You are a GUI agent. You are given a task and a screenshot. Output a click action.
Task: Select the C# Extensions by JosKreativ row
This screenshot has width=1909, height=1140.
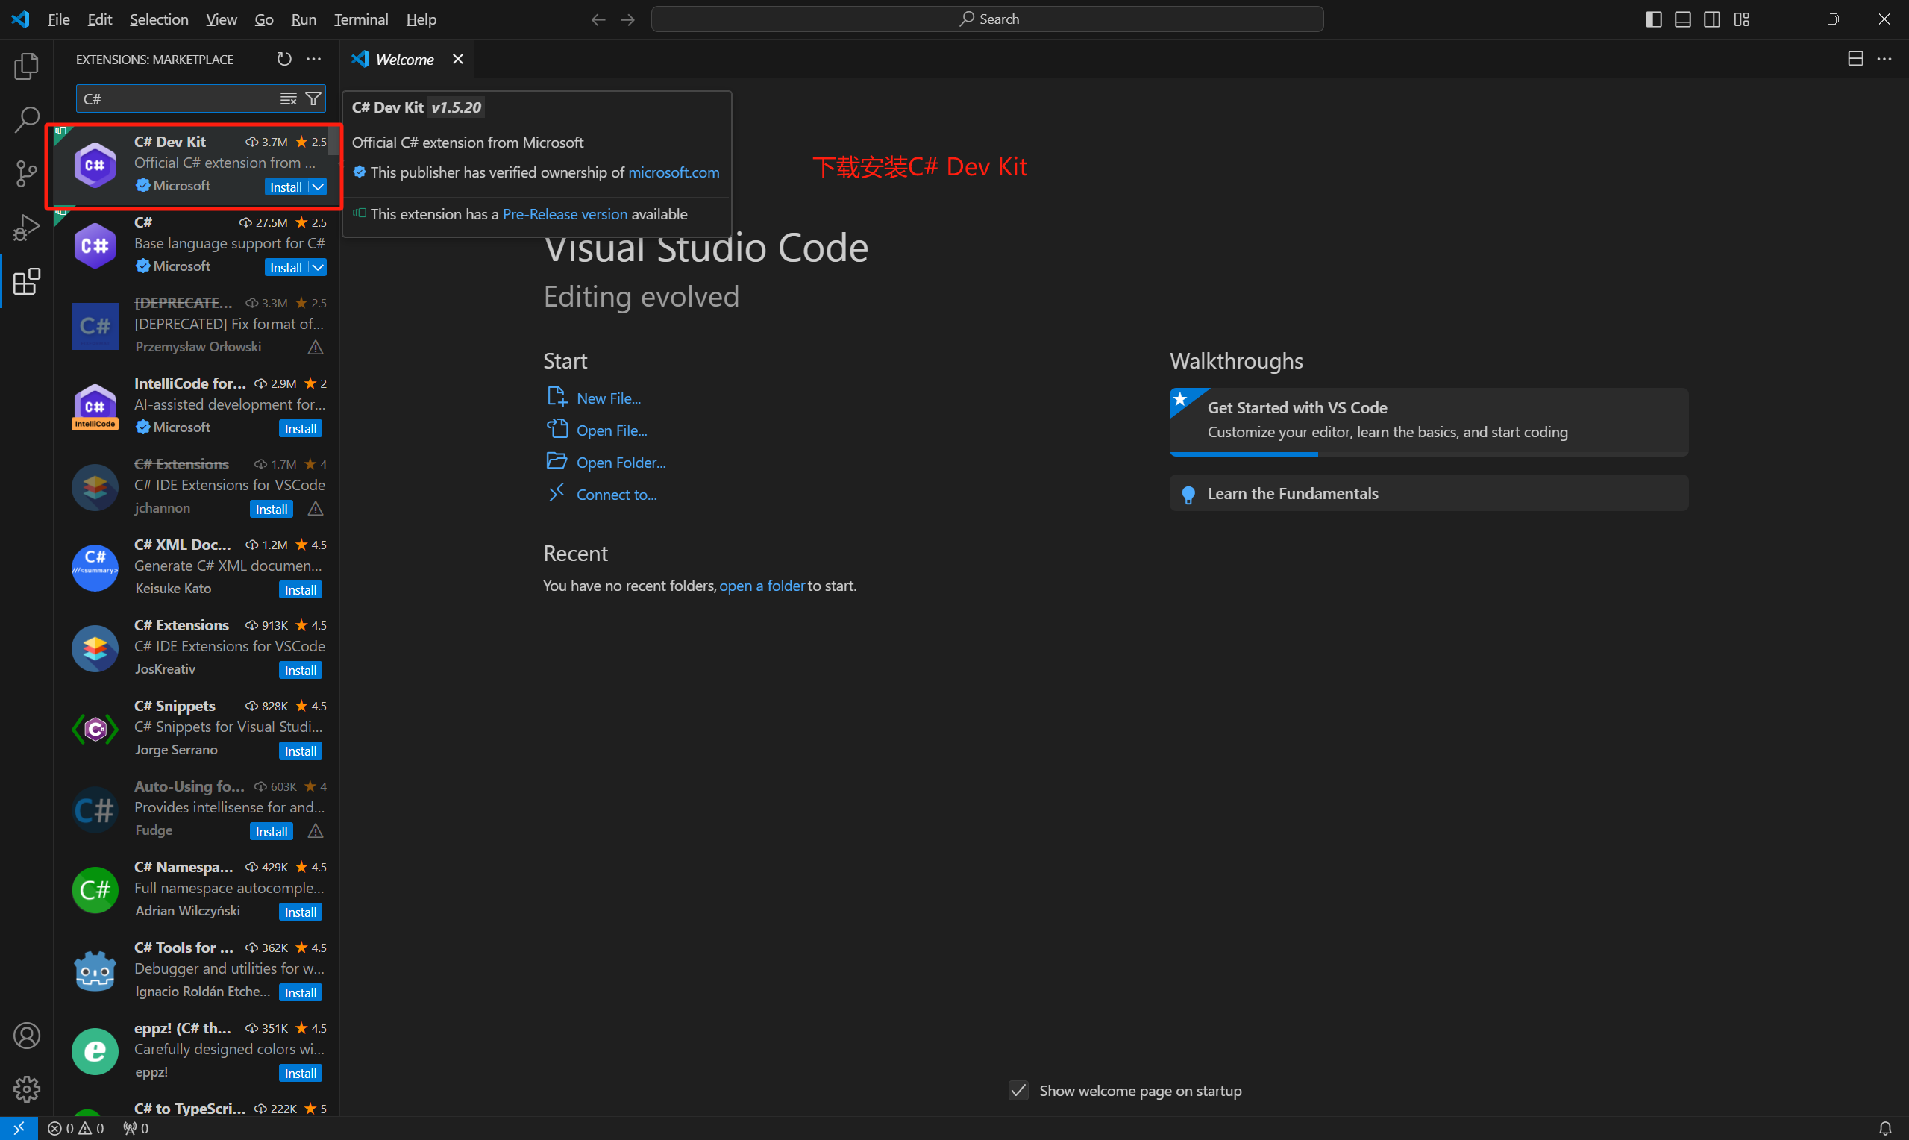198,648
